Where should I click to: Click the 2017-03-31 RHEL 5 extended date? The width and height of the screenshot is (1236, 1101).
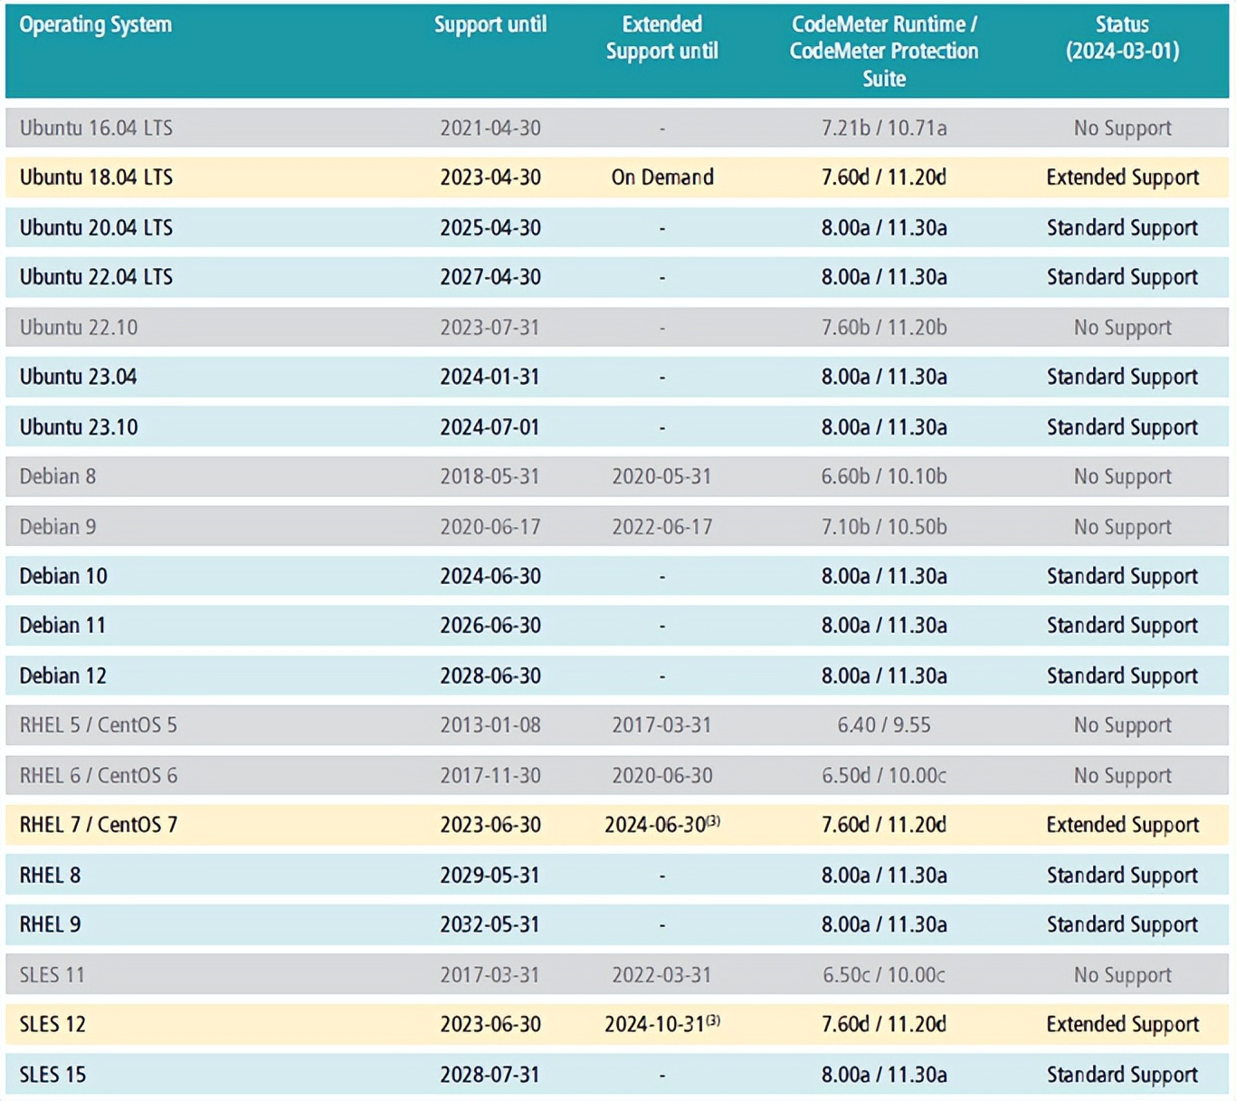pos(661,725)
